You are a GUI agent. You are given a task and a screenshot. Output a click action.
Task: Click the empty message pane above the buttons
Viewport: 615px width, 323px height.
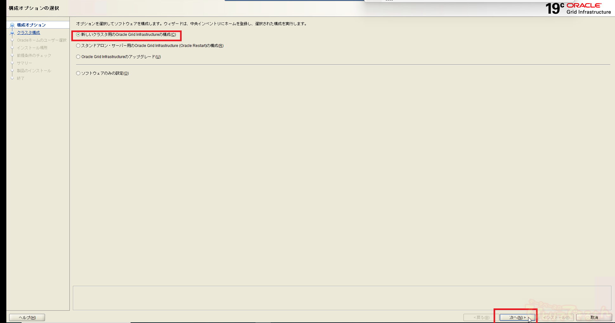(342, 298)
